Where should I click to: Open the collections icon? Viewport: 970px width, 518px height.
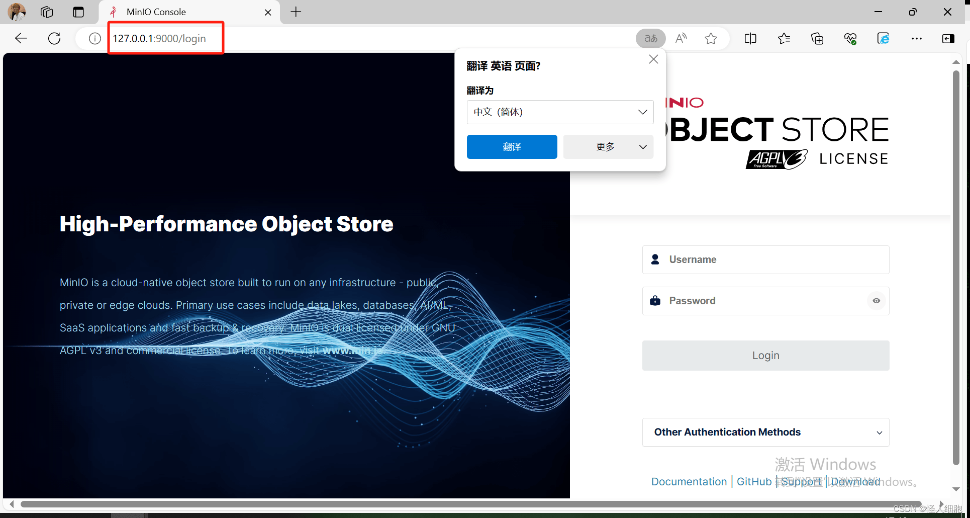817,38
